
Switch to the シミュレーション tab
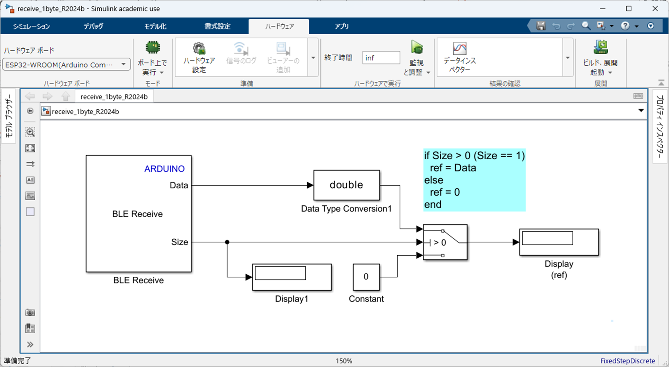(31, 26)
